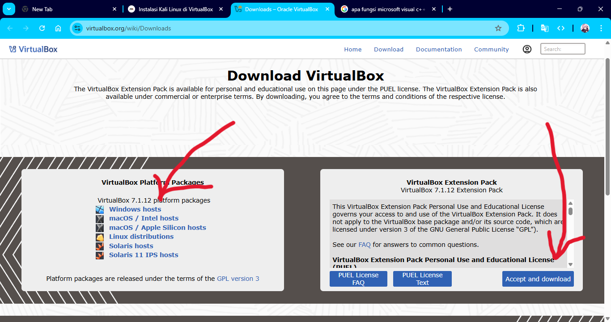Open a new tab with the plus button
The image size is (611, 322).
(x=450, y=9)
